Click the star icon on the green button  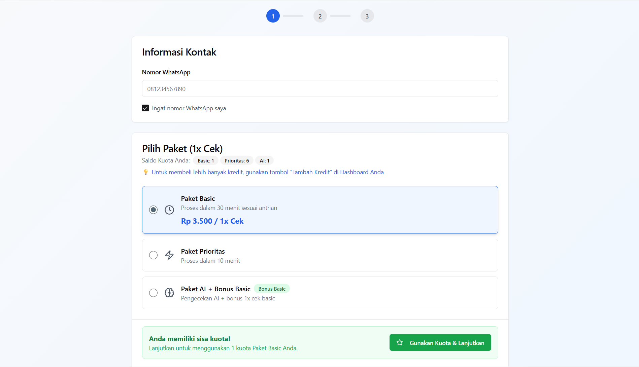pos(400,342)
